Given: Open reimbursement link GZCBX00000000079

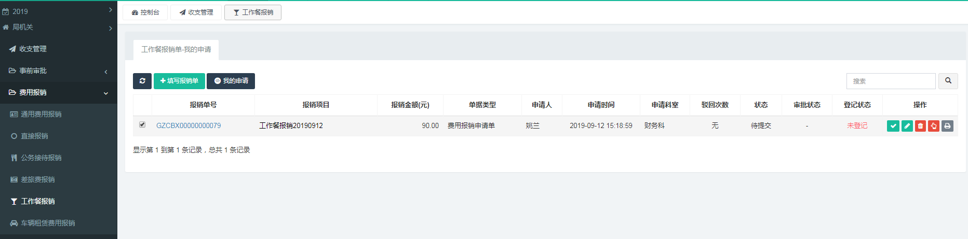Looking at the screenshot, I should [189, 125].
